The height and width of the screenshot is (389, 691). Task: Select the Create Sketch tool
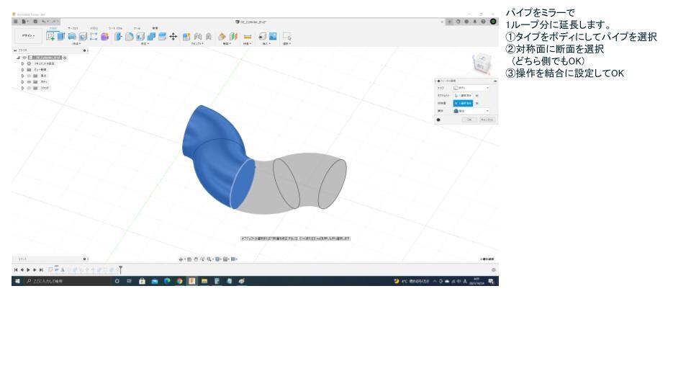tap(50, 36)
